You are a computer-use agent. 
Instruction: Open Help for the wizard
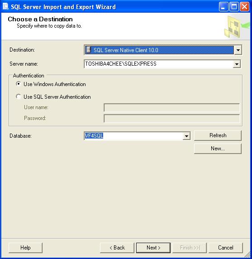pyautogui.click(x=25, y=248)
